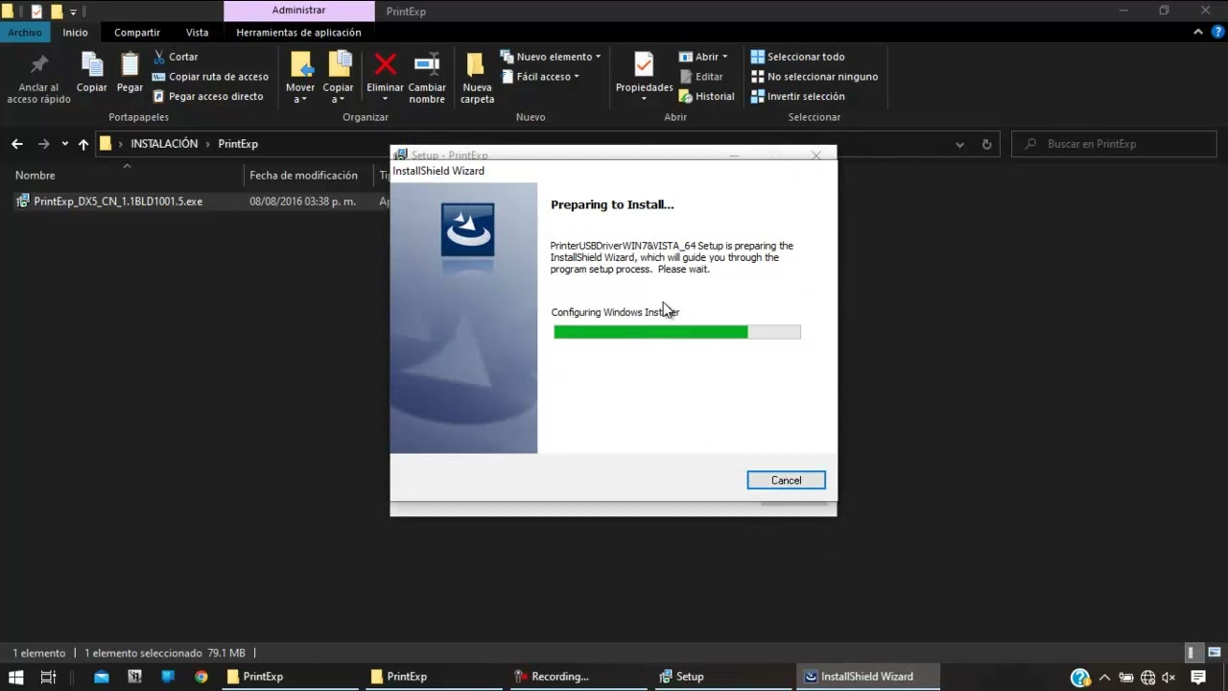Viewport: 1228px width, 691px height.
Task: Refresh the folder view
Action: tap(986, 144)
